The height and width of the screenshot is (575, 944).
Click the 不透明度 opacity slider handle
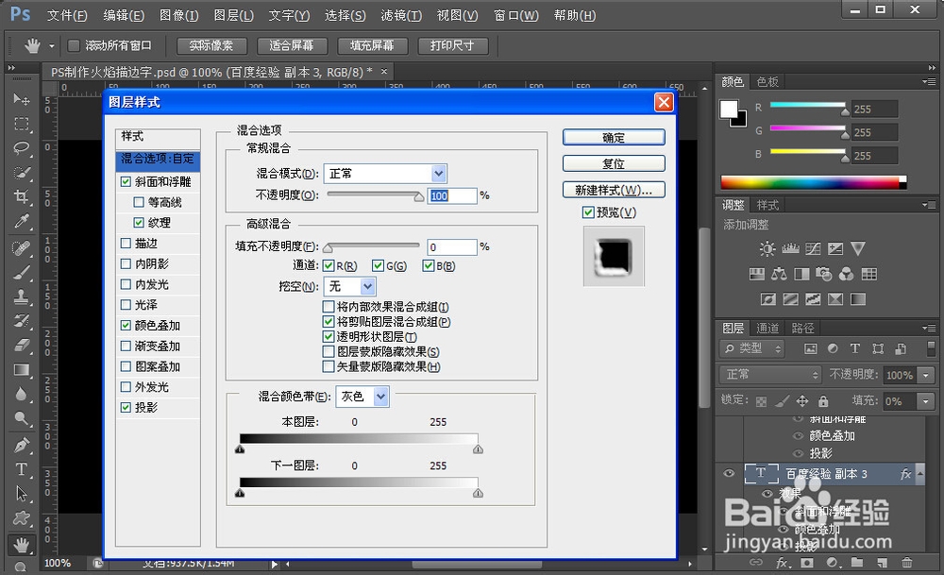(419, 197)
